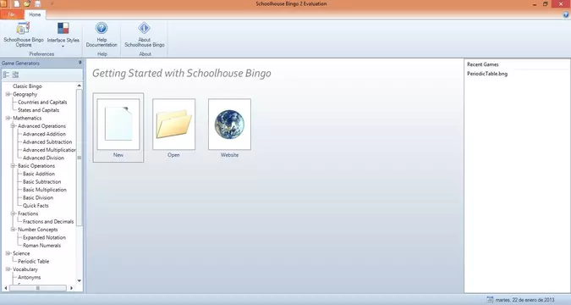
Task: Click the Save quick access icon
Action: coord(37,4)
